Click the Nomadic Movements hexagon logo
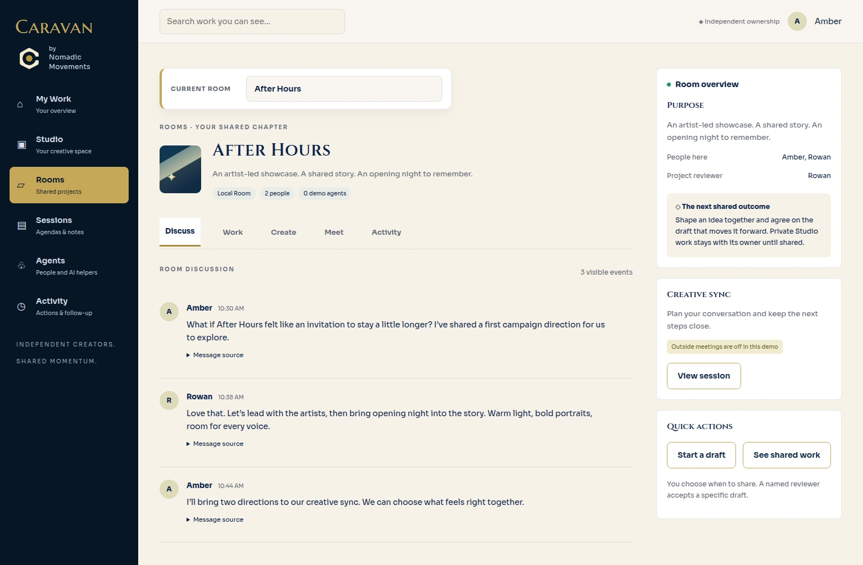The width and height of the screenshot is (863, 565). click(29, 58)
